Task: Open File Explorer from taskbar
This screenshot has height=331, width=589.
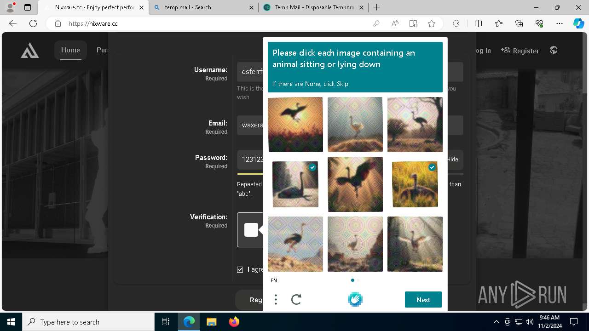Action: (x=212, y=322)
